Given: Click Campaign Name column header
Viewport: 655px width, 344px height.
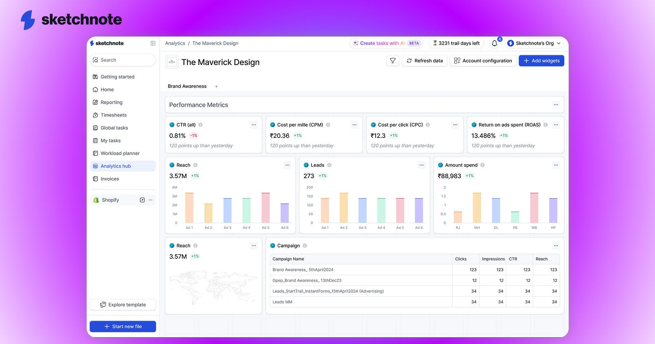Looking at the screenshot, I should click(361, 259).
